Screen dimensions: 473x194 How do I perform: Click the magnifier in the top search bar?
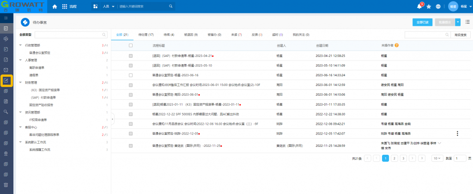pyautogui.click(x=170, y=6)
